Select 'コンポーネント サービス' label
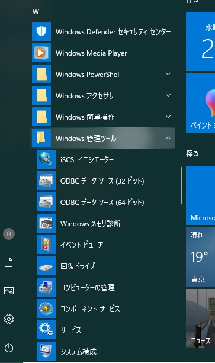The image size is (215, 363). [x=90, y=309]
